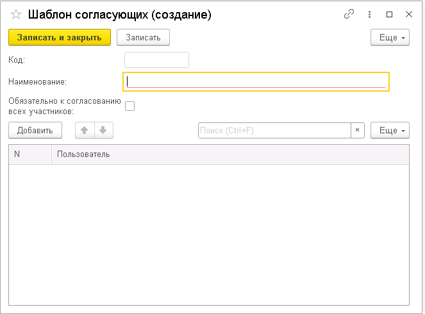Open the table's 'Еще' dropdown menu
425x314 pixels.
click(390, 130)
